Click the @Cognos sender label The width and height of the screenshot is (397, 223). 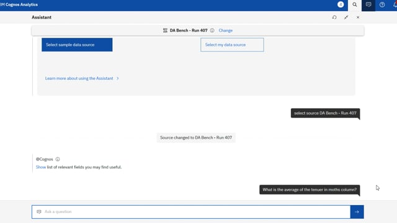[x=44, y=159]
